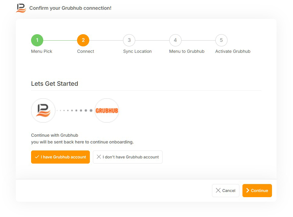The height and width of the screenshot is (217, 293).
Task: Click the app logo in the header
Action: click(21, 8)
